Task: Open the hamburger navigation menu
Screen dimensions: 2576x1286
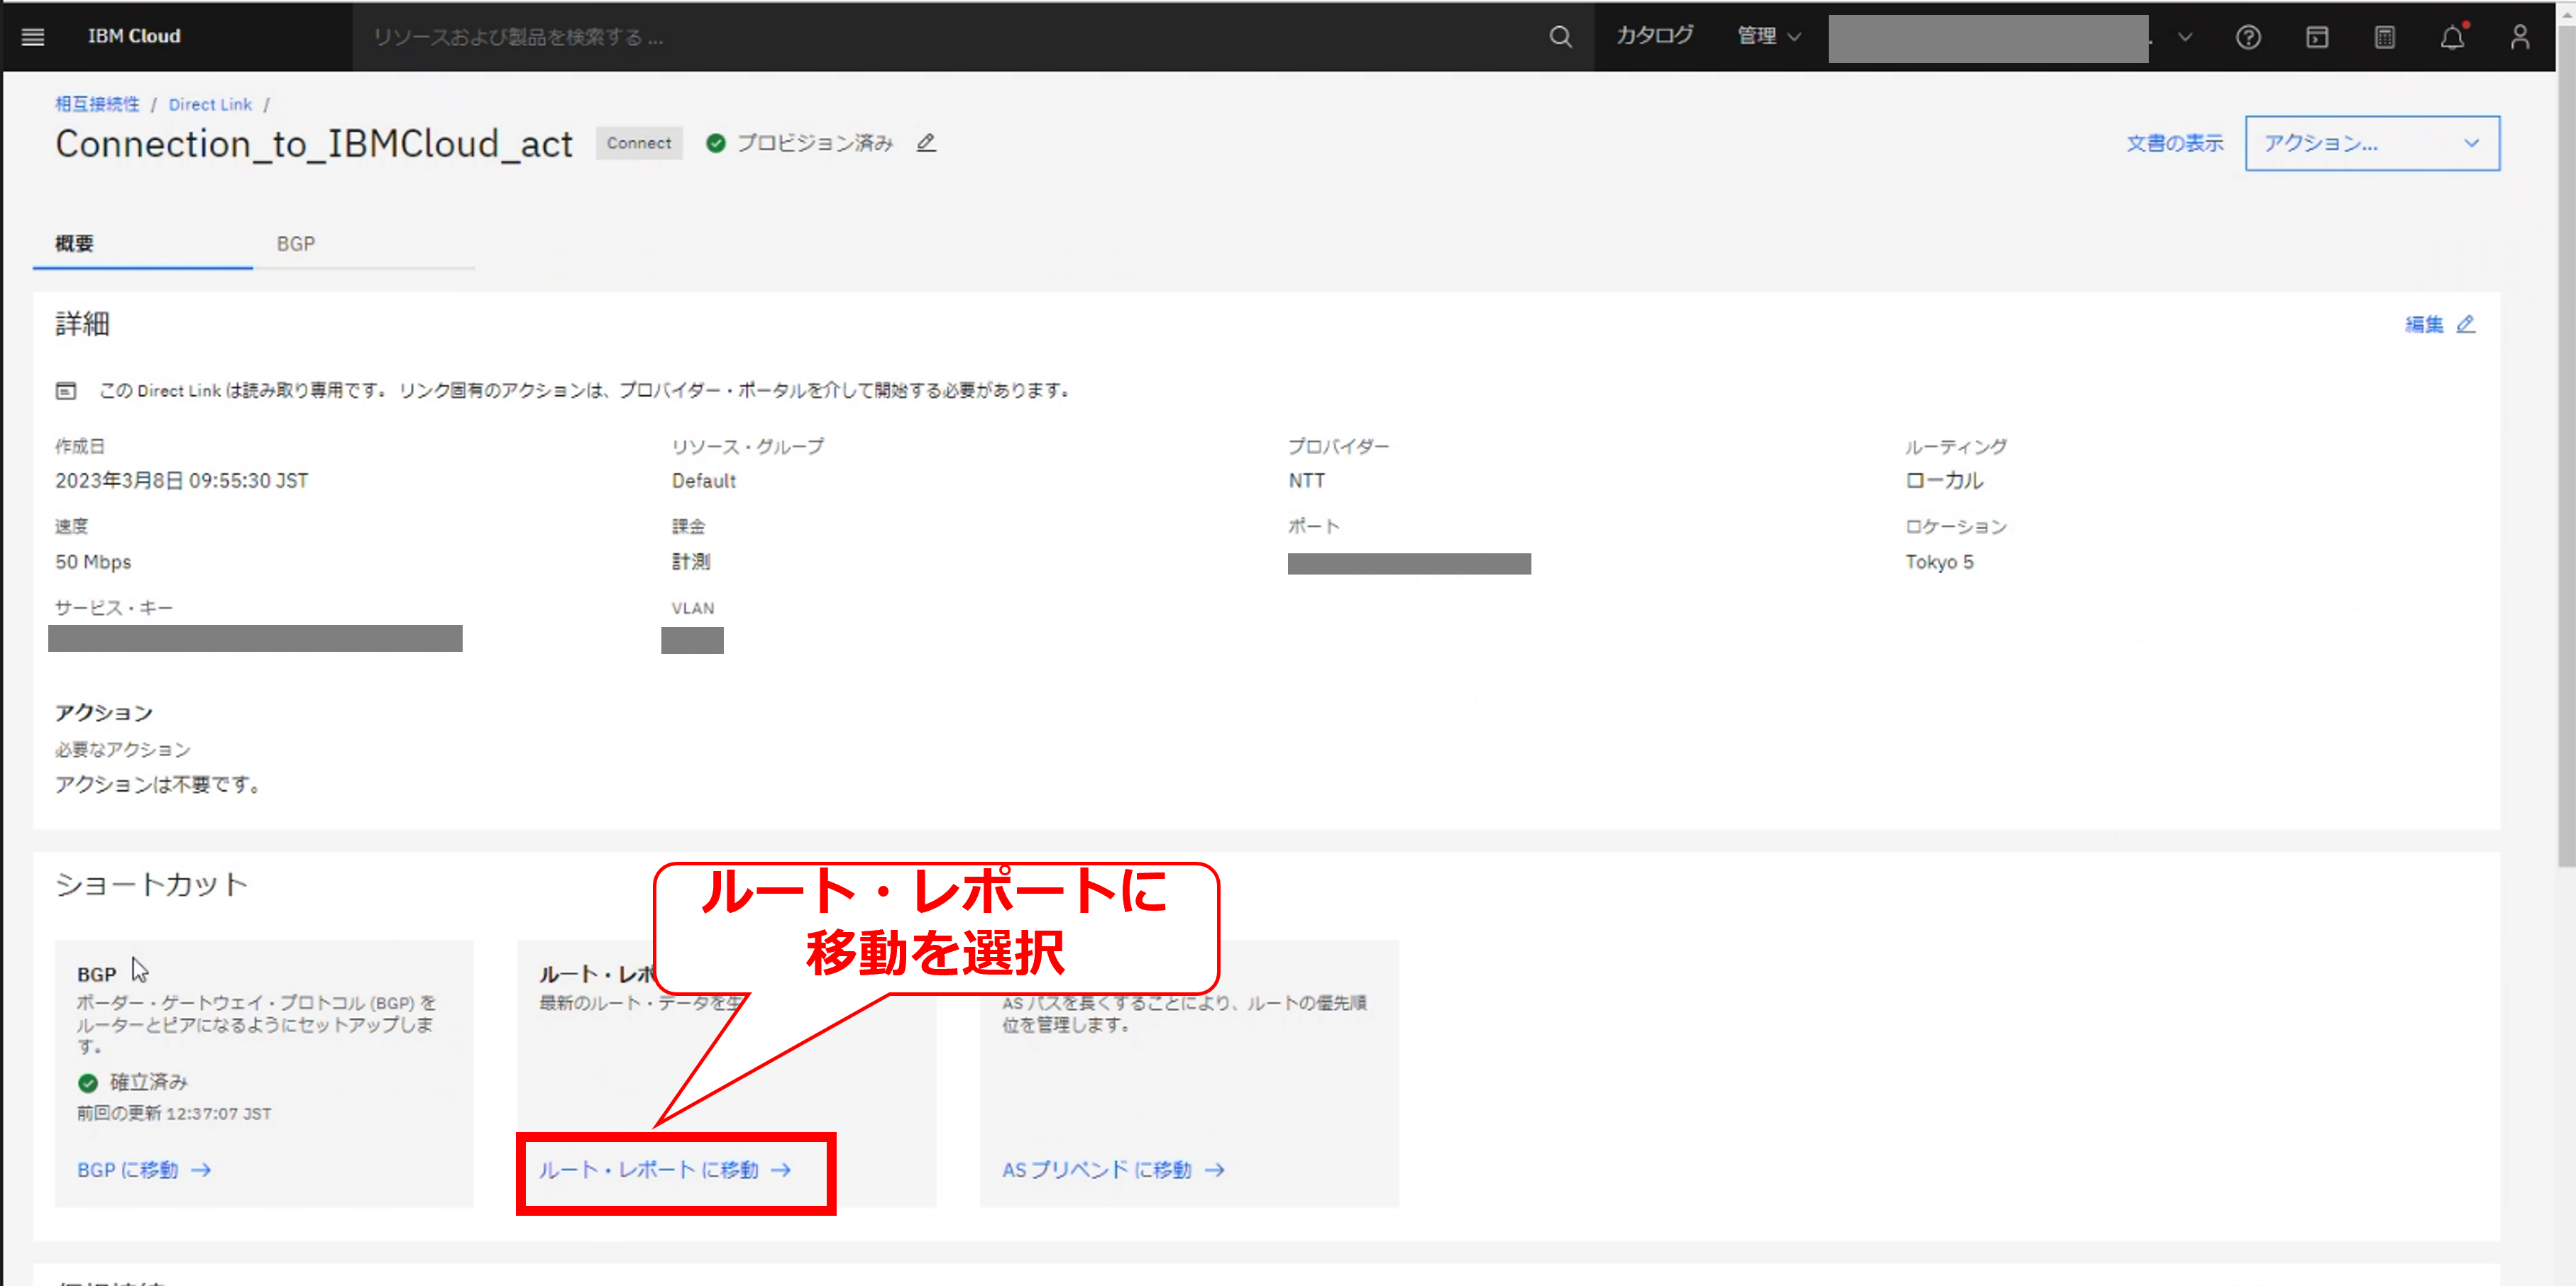Action: 33,37
